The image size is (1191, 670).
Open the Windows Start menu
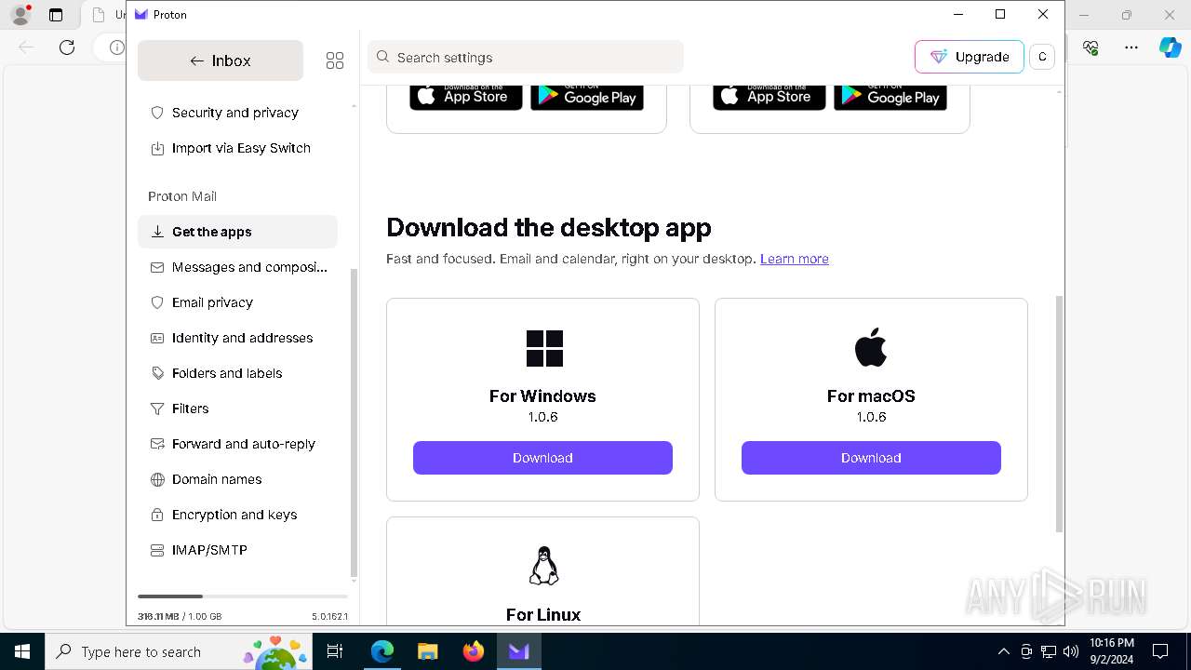[22, 651]
